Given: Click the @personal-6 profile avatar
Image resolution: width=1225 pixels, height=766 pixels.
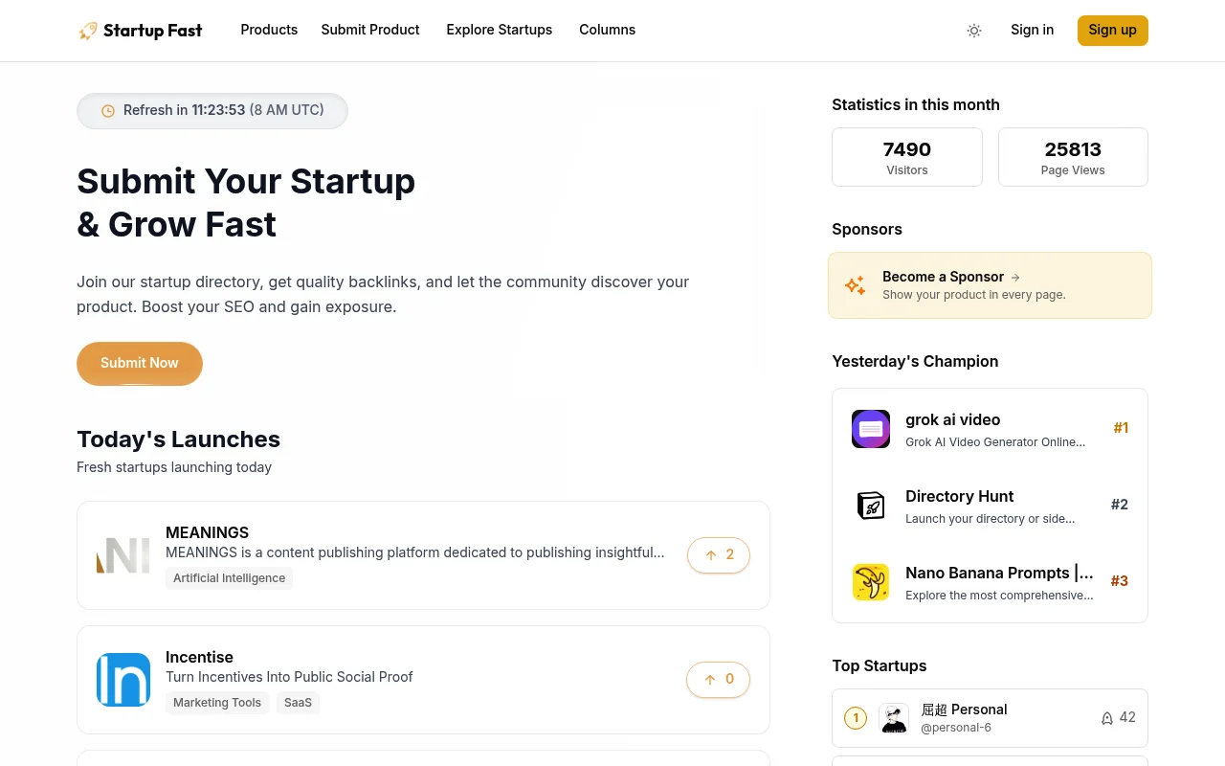Looking at the screenshot, I should [893, 717].
